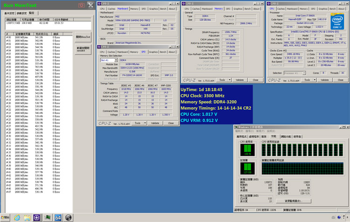Click the XMP-3200 column header

(x=166, y=85)
